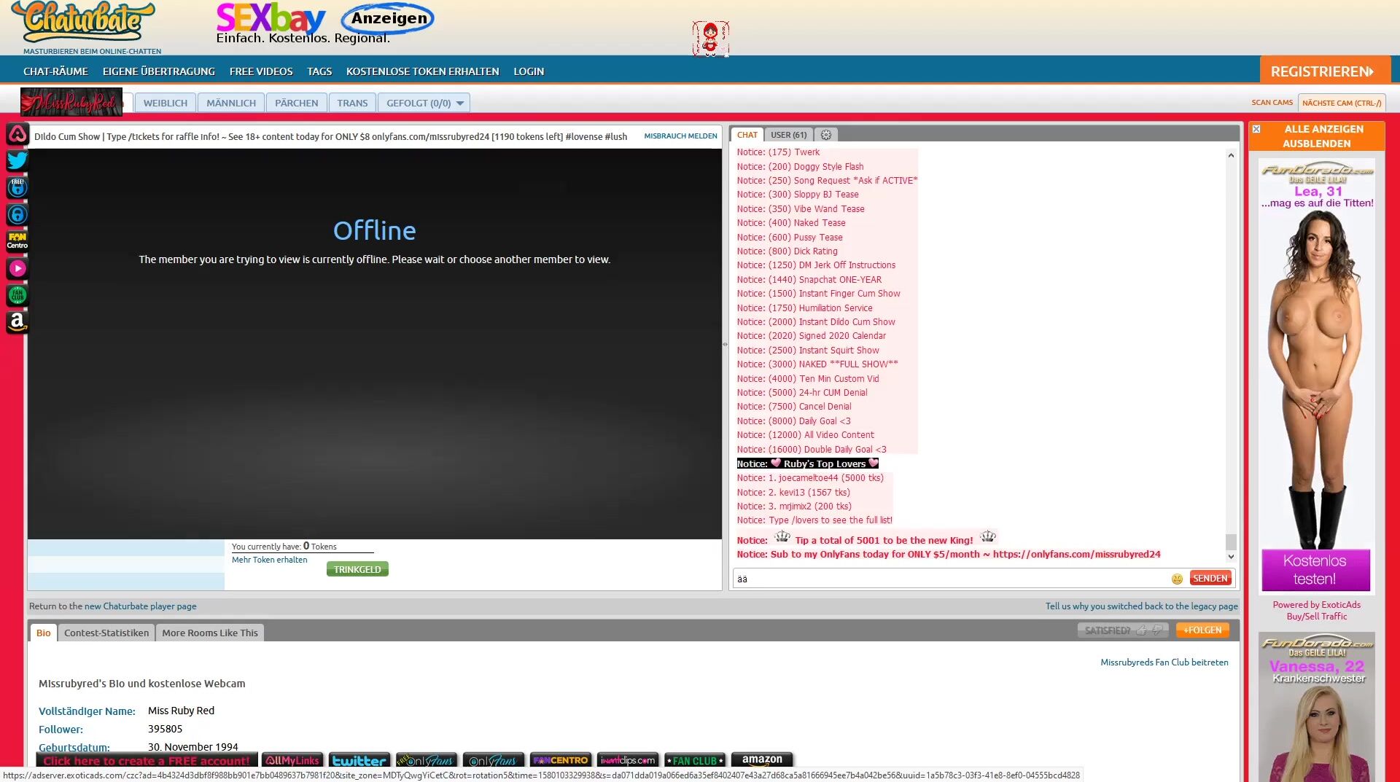Open the More Rooms Like This tab
1400x782 pixels.
click(210, 633)
